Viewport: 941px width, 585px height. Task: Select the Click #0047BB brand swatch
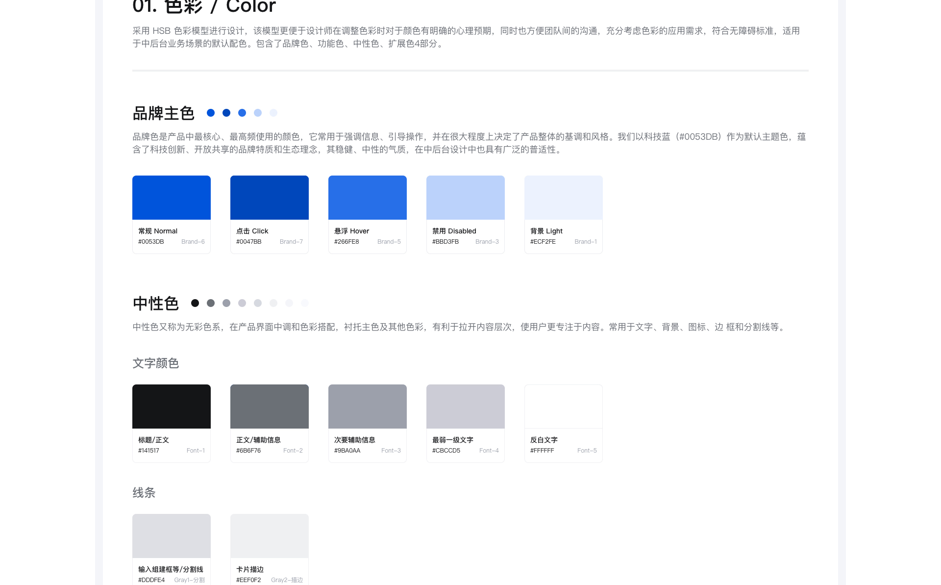click(x=270, y=198)
